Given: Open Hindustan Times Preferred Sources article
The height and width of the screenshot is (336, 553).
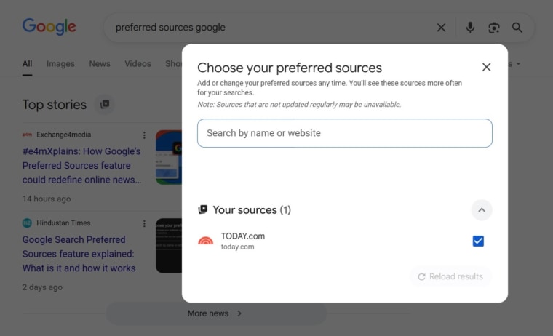Looking at the screenshot, I should 79,254.
